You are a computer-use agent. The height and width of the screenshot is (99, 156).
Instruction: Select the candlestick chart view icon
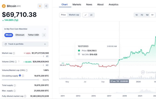91,15
